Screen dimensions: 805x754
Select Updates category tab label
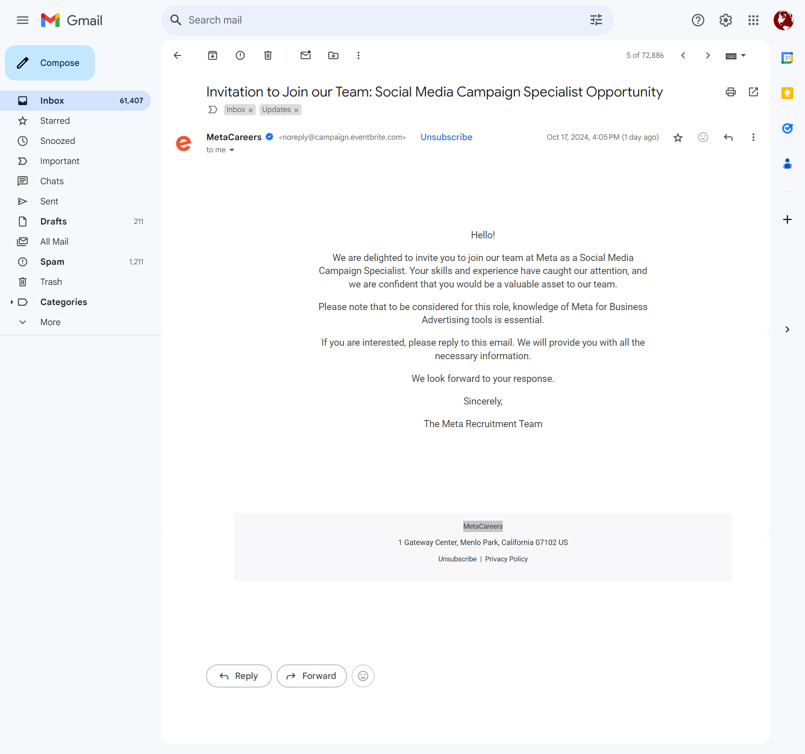tap(277, 109)
